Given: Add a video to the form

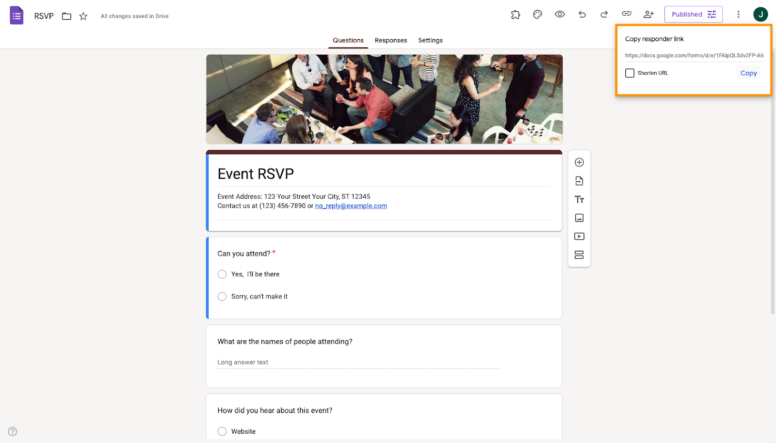Looking at the screenshot, I should tap(579, 236).
